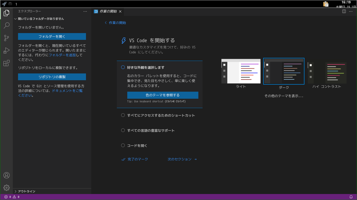Go to 次のセクション link
357x200 pixels.
(182, 159)
